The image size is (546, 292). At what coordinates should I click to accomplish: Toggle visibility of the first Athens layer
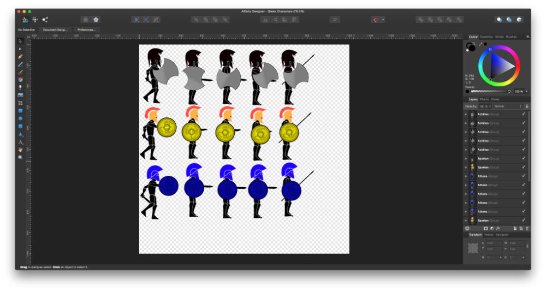(x=523, y=176)
